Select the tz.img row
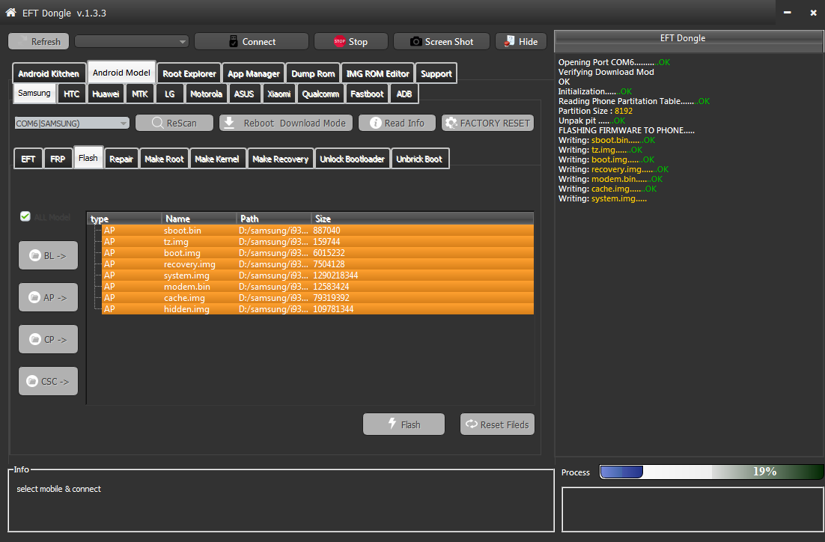The width and height of the screenshot is (825, 542). click(317, 242)
